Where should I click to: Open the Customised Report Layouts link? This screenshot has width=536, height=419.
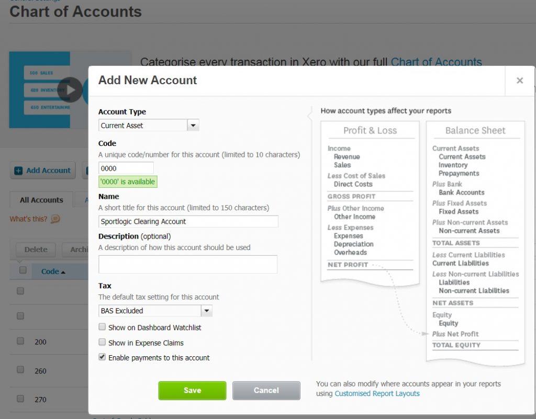point(377,393)
